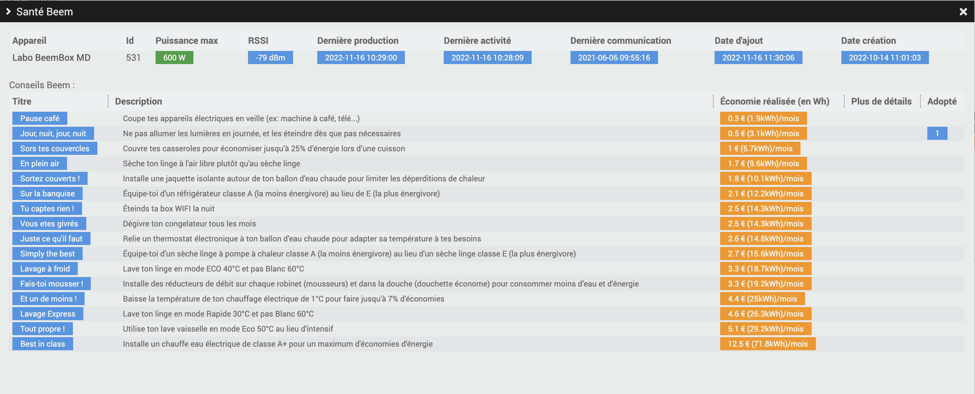975x394 pixels.
Task: Select last activity date 2022-11-16 10:28:09
Action: click(x=488, y=57)
